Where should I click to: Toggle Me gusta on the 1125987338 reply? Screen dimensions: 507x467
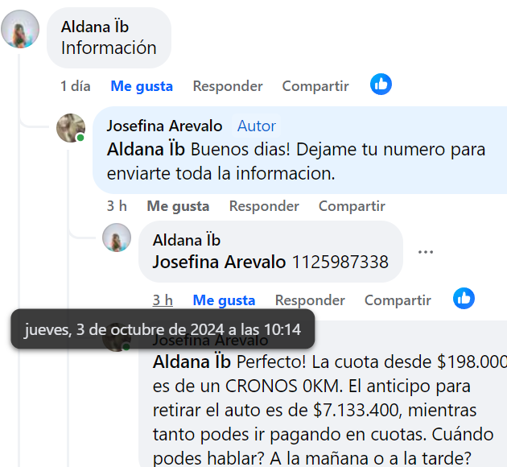(x=224, y=300)
